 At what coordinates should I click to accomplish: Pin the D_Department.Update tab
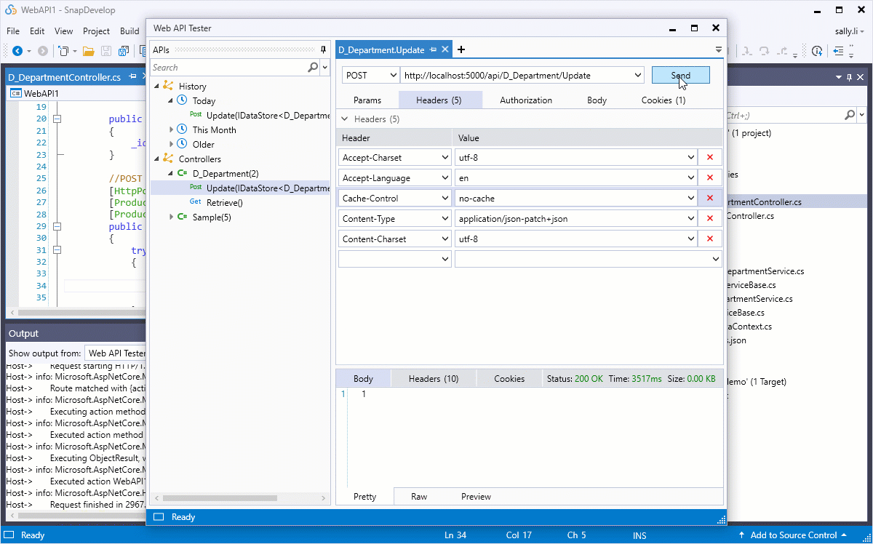coord(433,49)
